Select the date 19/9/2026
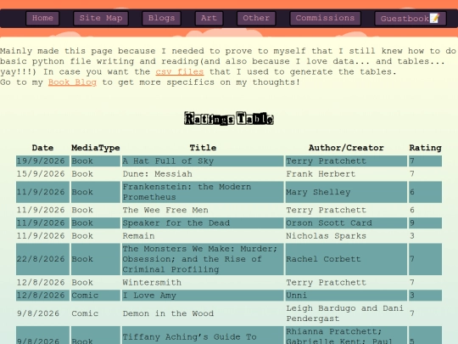458x344 pixels. 42,161
